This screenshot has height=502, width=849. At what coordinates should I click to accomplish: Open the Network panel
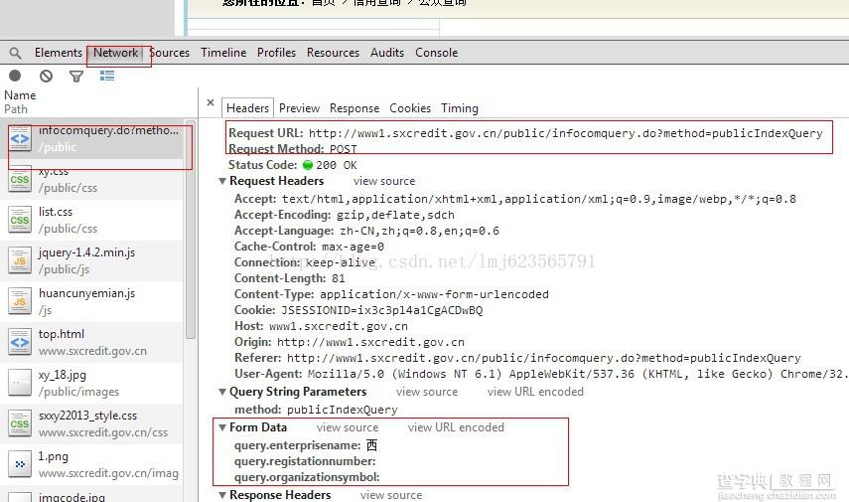coord(115,53)
